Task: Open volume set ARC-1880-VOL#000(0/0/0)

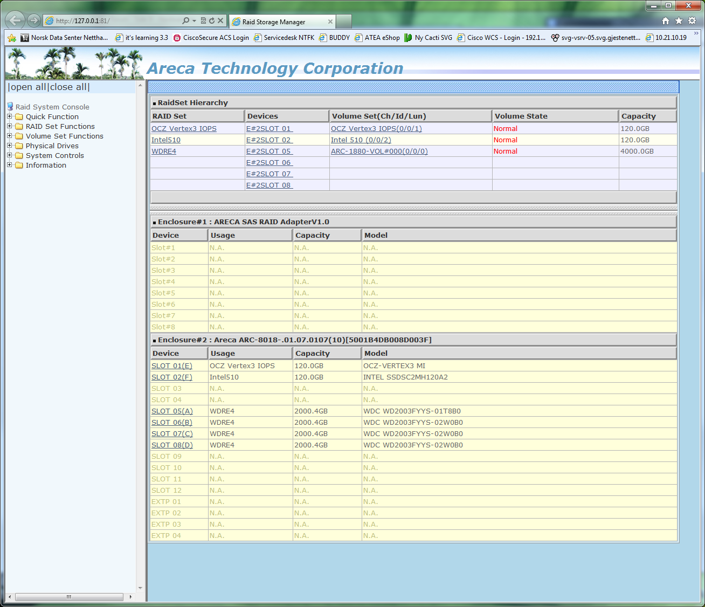Action: [x=379, y=151]
